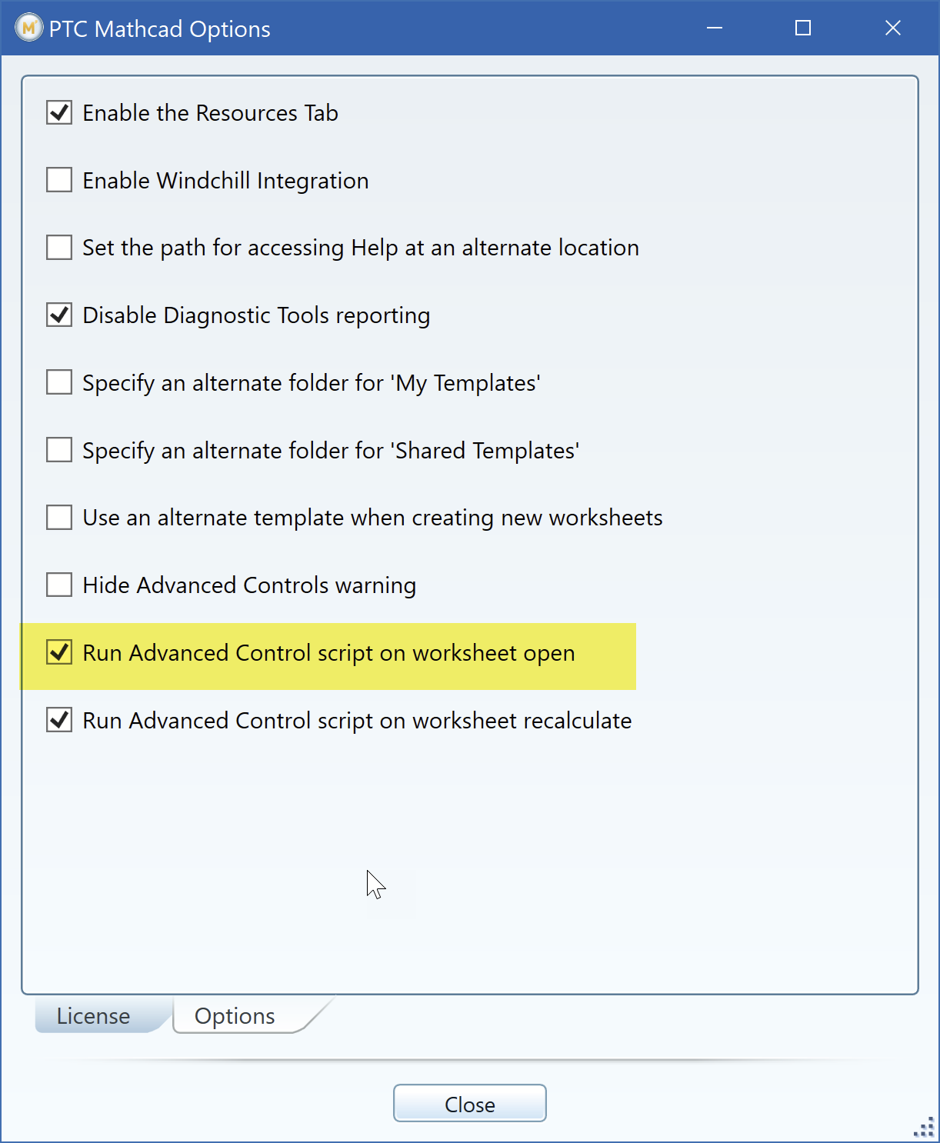Uncheck Run Advanced Control script on worksheet open
940x1143 pixels.
coord(58,652)
